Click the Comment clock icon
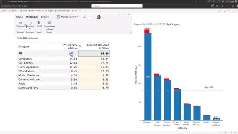The height and width of the screenshot is (134, 238). [30, 23]
